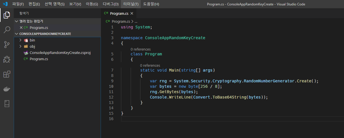The width and height of the screenshot is (344, 138).
Task: Close the Program.cs editor tab
Action: [132, 13]
